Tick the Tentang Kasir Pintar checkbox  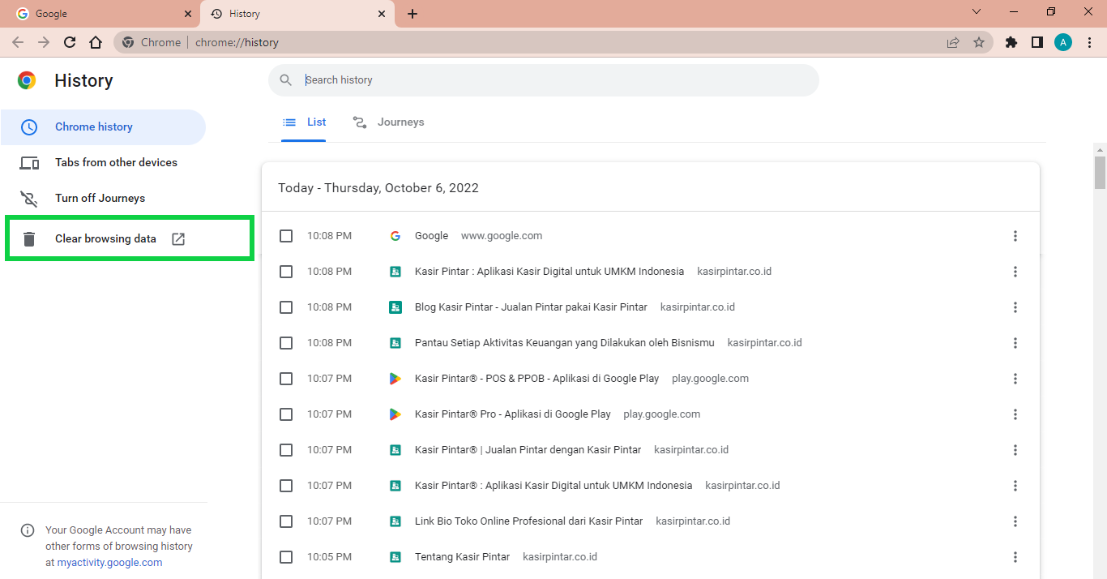click(x=286, y=557)
